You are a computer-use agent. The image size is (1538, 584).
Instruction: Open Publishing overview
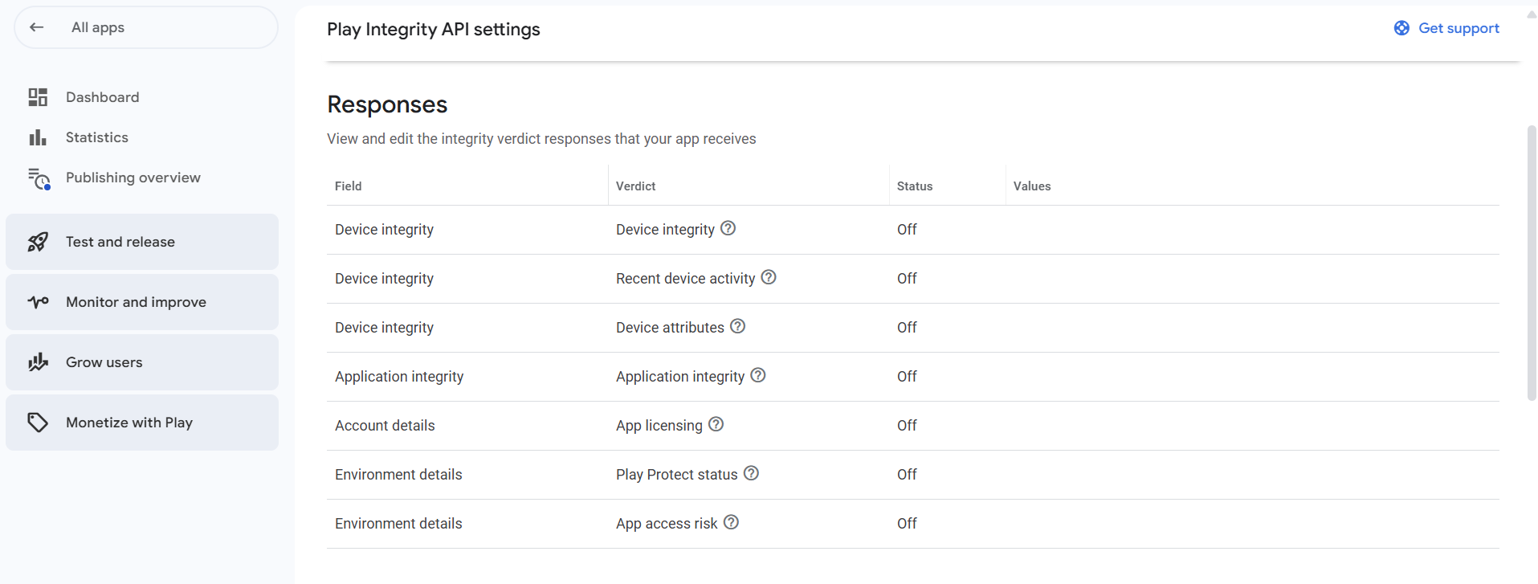(133, 178)
